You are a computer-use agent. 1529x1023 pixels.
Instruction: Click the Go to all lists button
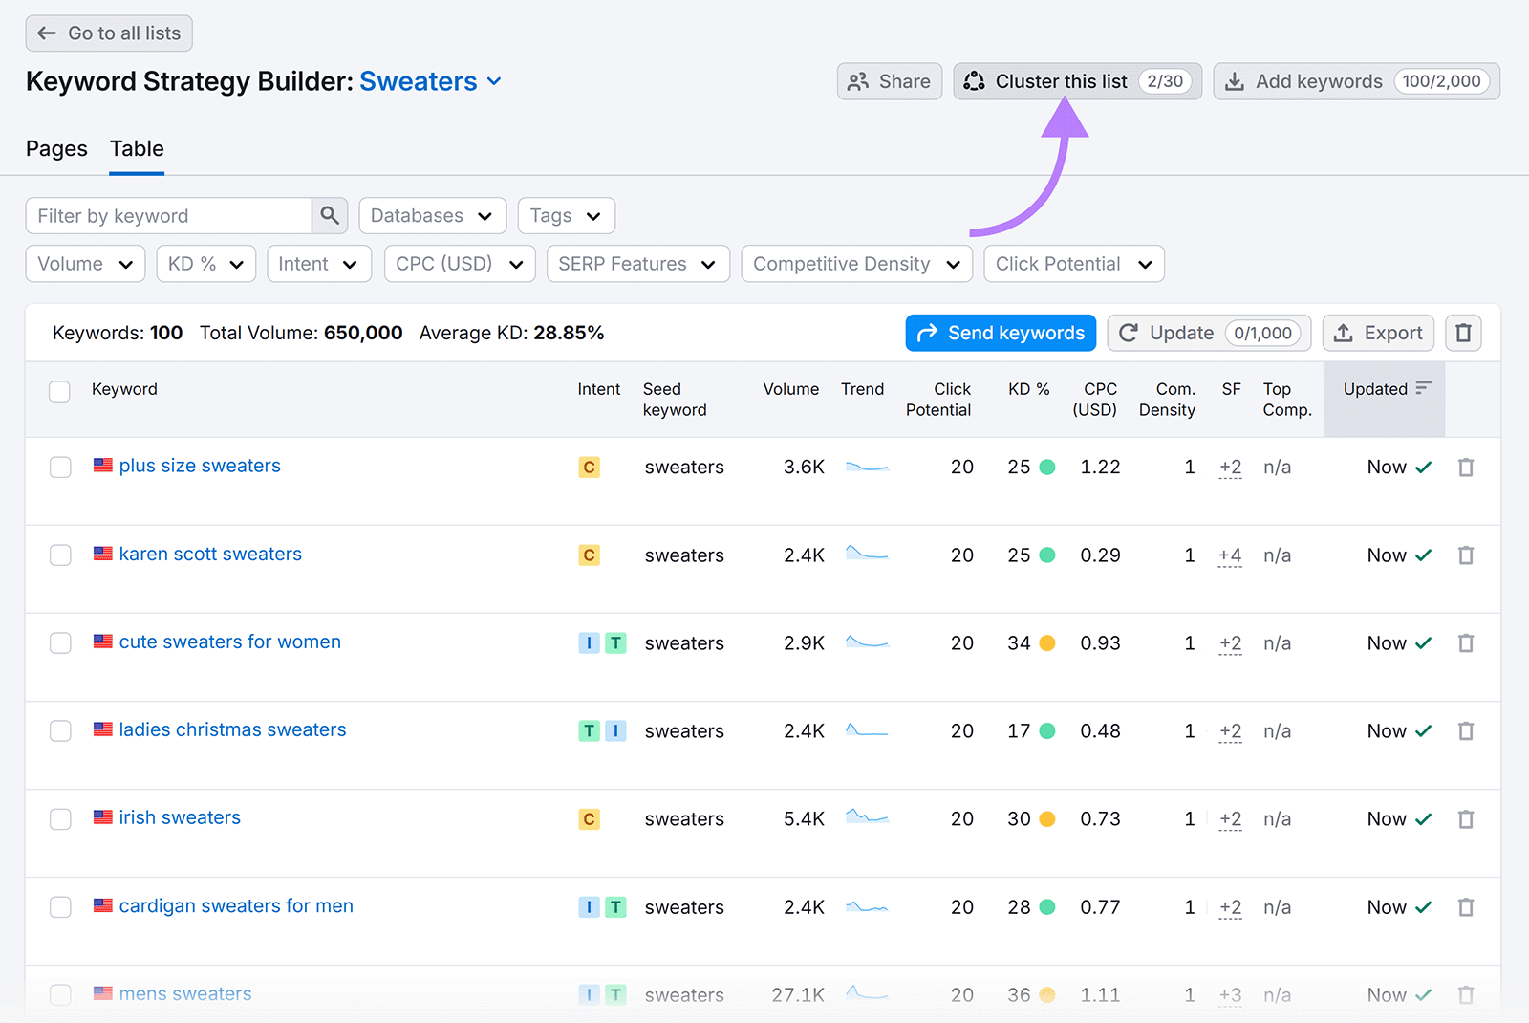click(108, 33)
